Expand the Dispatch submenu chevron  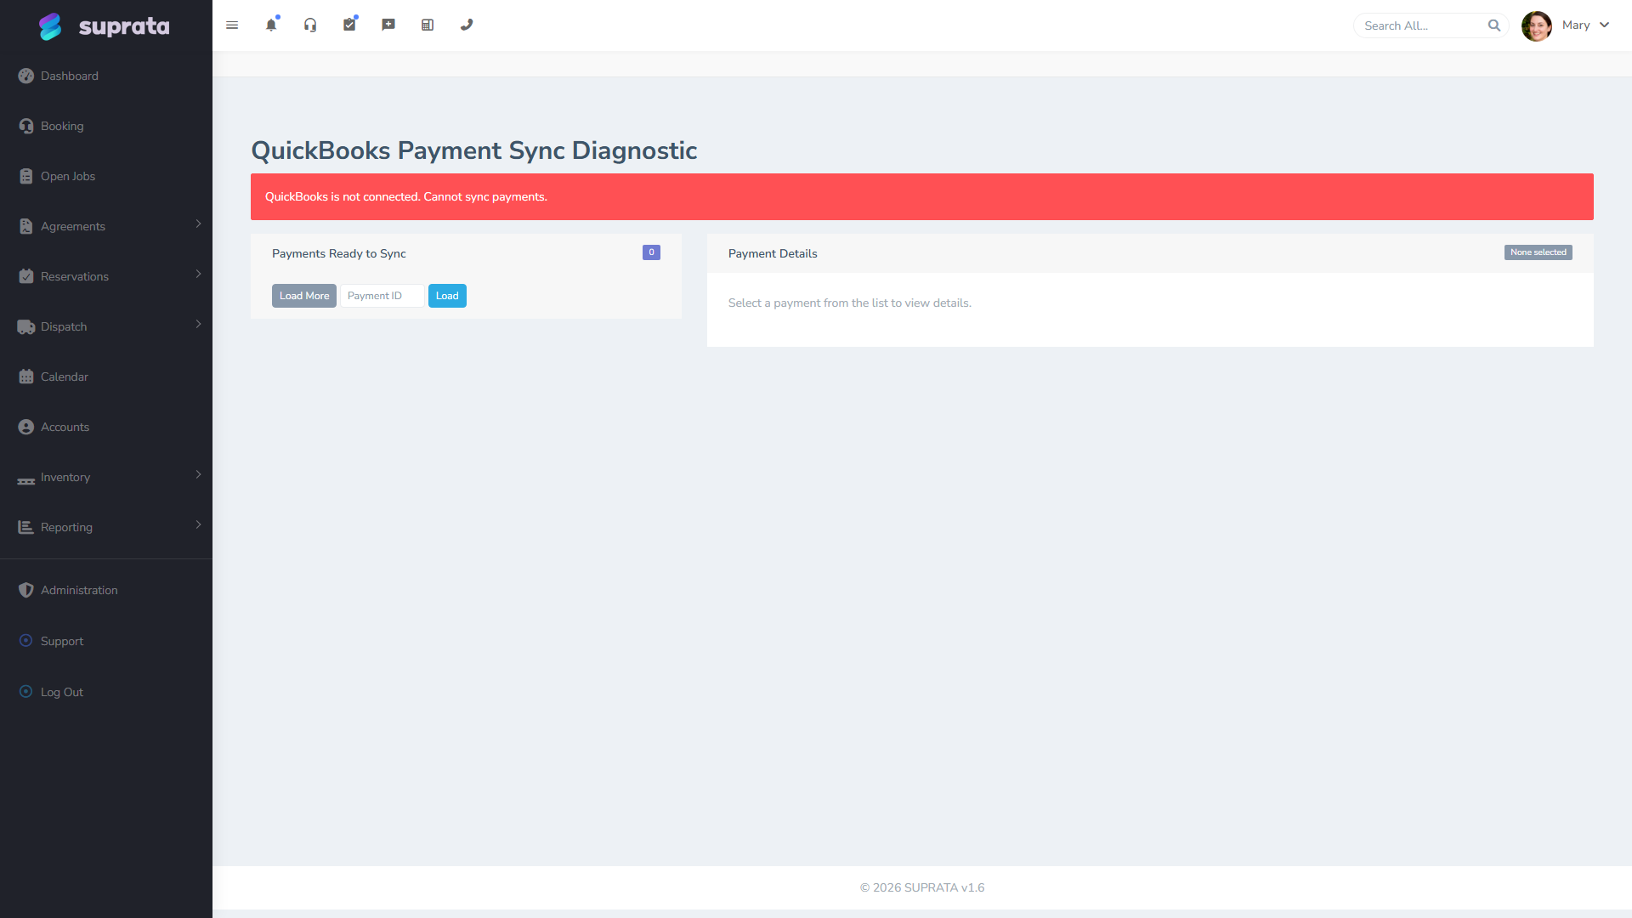coord(198,324)
